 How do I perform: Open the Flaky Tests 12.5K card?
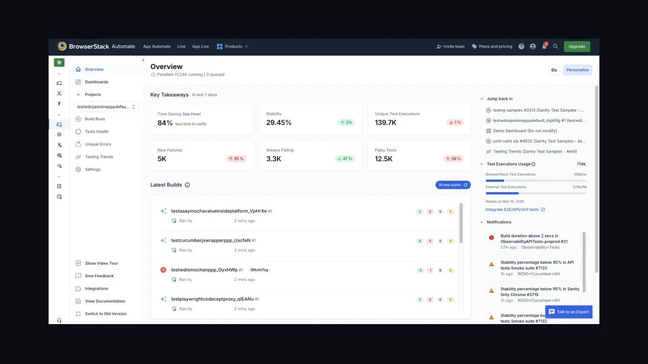[x=419, y=156]
